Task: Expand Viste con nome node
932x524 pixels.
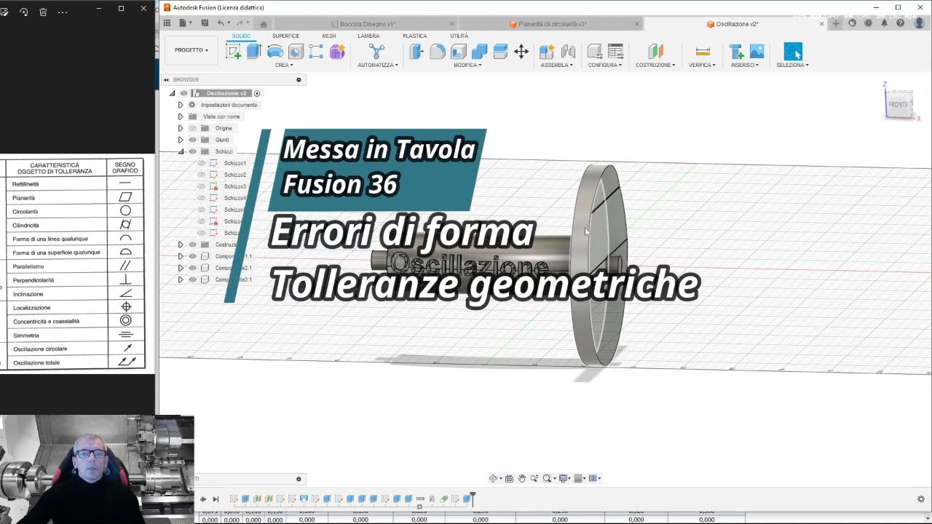Action: [181, 116]
